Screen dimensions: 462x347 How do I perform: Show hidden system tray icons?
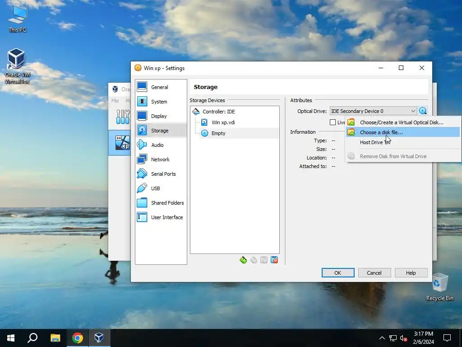(382, 338)
